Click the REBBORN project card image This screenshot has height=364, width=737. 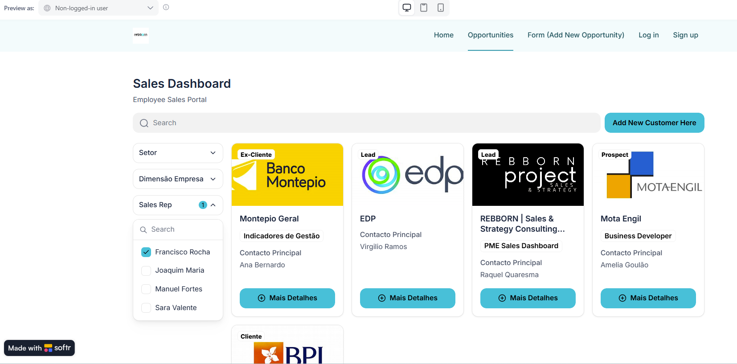pos(528,175)
